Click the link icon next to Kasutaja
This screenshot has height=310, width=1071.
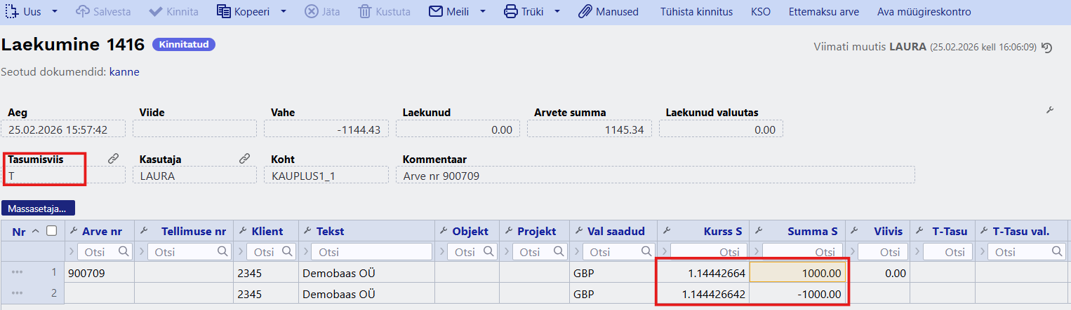click(x=244, y=160)
